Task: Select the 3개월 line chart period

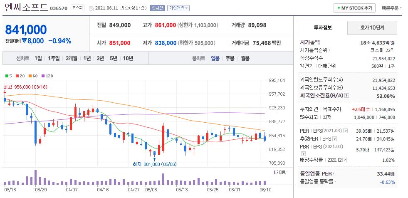Action: [71, 58]
